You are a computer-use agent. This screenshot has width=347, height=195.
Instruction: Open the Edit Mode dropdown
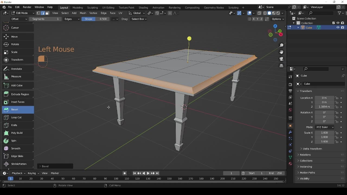click(23, 13)
